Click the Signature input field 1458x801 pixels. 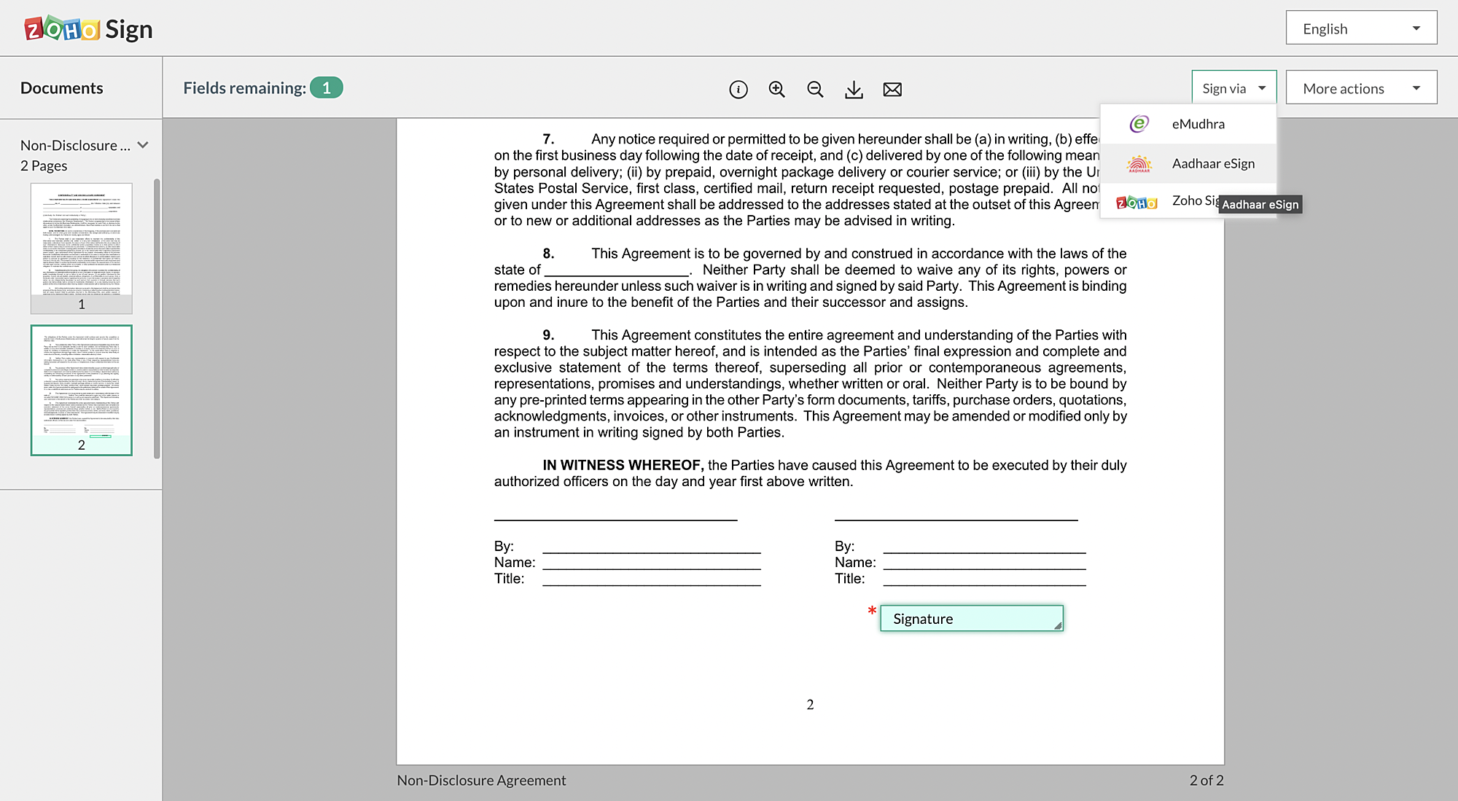click(x=971, y=617)
